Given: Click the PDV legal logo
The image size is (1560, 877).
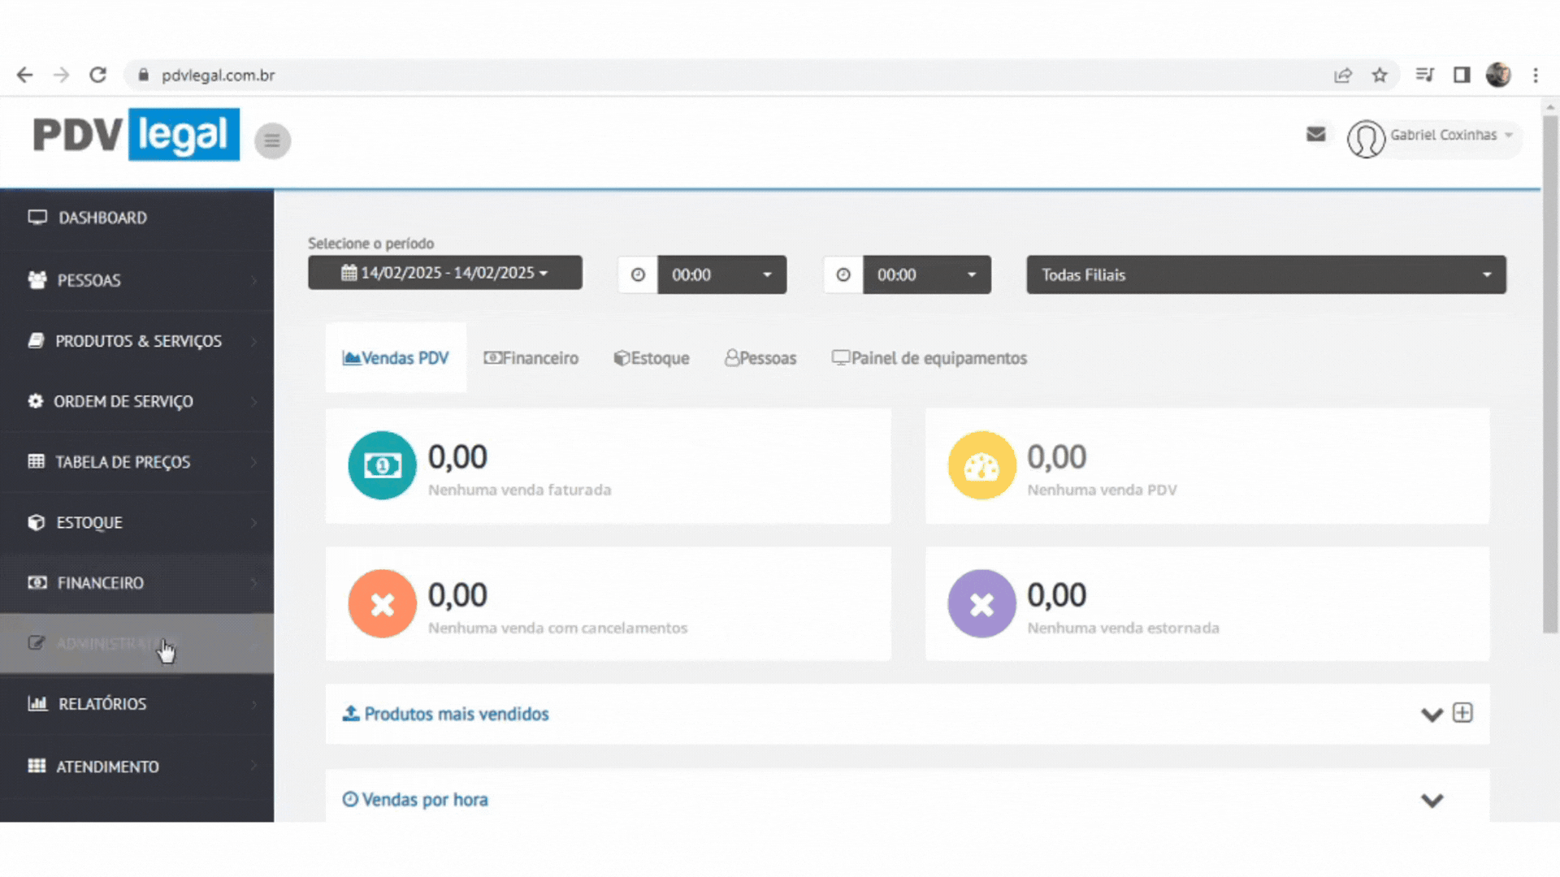Looking at the screenshot, I should coord(136,135).
